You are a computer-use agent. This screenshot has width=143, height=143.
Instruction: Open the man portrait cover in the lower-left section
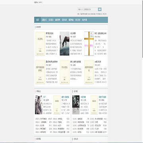tap(39, 105)
